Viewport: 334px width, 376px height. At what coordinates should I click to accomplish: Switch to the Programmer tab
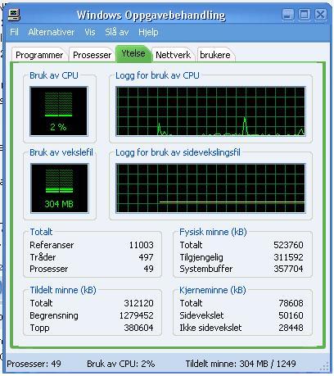click(x=39, y=55)
